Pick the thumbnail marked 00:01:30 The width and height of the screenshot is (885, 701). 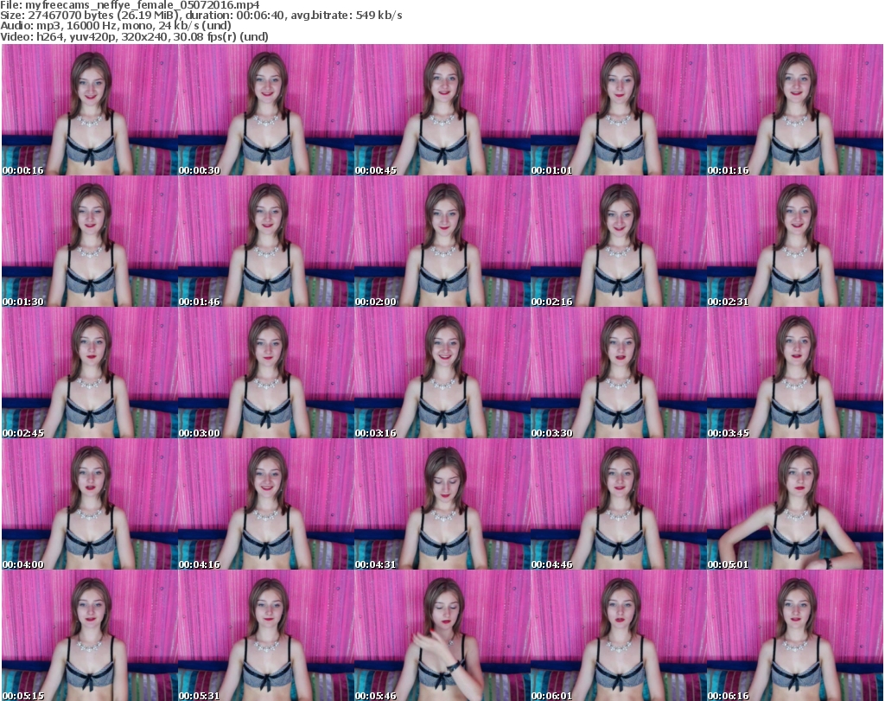(90, 241)
